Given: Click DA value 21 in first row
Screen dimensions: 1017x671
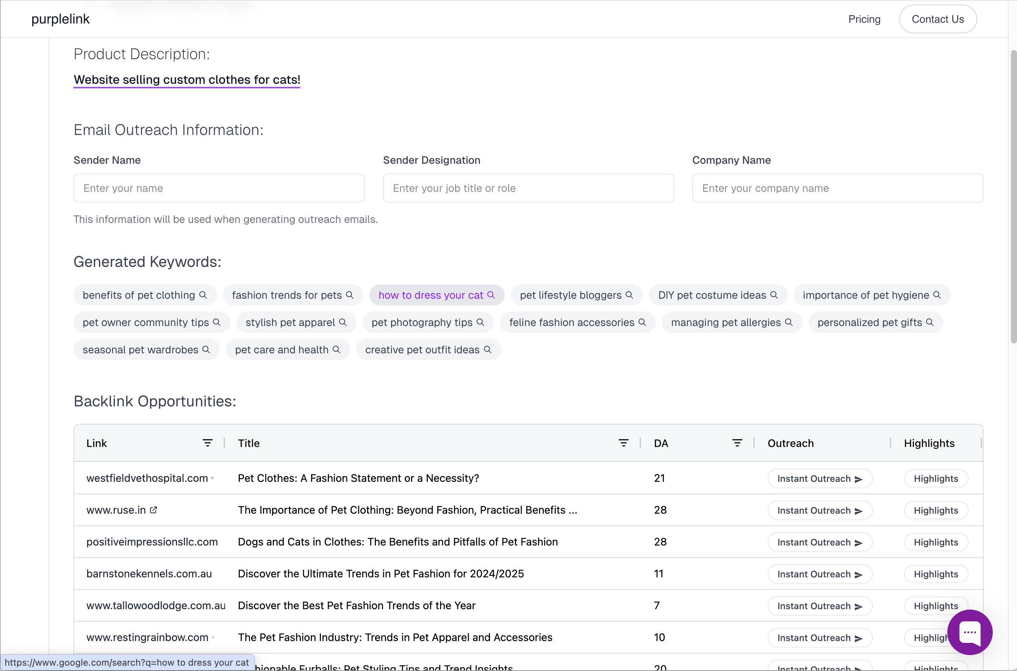Looking at the screenshot, I should click(659, 478).
